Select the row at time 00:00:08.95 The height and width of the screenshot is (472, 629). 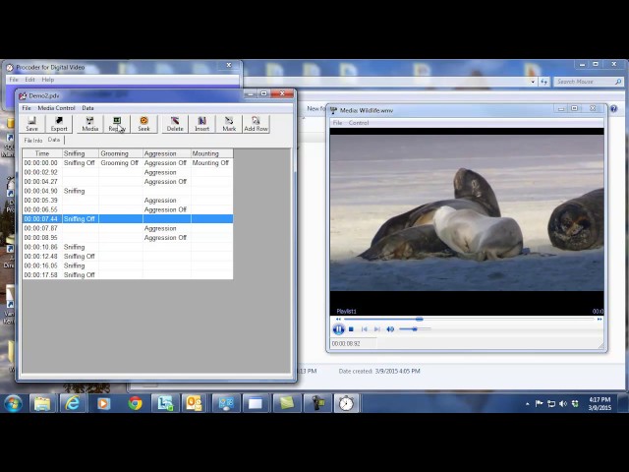coord(128,238)
